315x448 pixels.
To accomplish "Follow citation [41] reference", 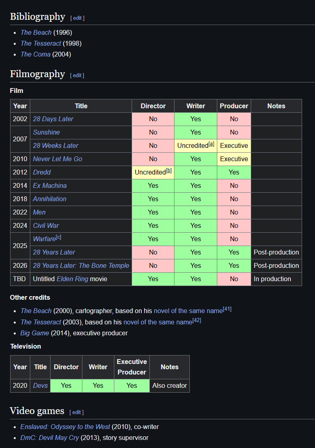I will pyautogui.click(x=227, y=309).
